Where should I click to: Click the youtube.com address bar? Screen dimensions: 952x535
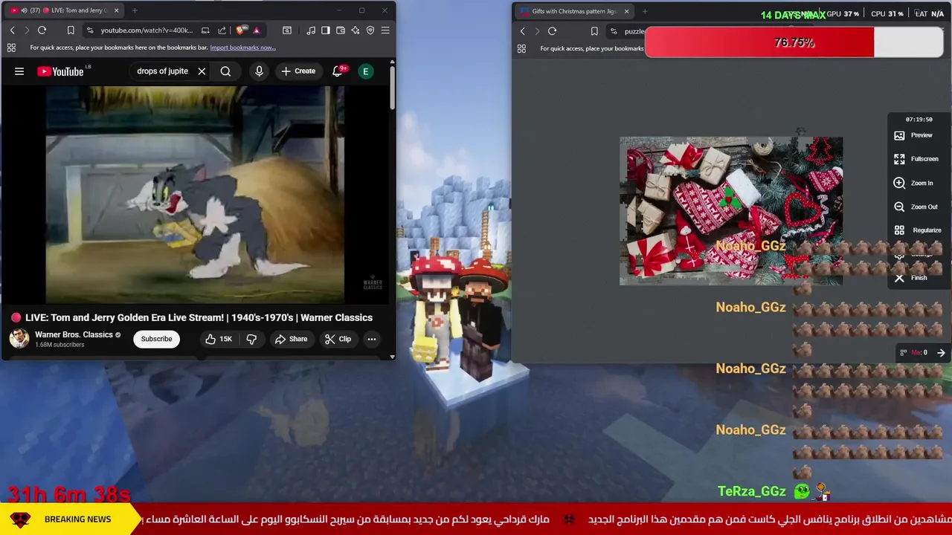pos(147,30)
